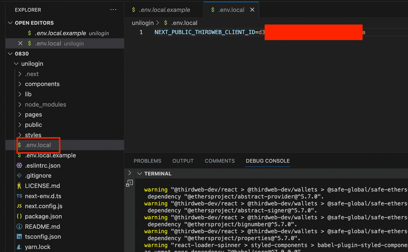This screenshot has width=408, height=252.
Task: Click the key icon beside LICENSE.md
Action: [19, 186]
